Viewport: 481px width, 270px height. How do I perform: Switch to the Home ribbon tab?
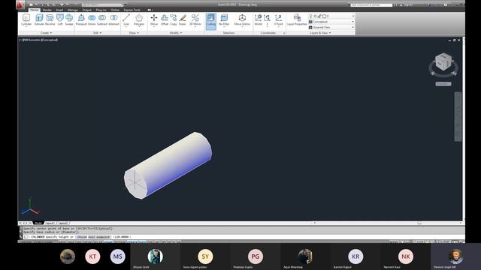(34, 10)
